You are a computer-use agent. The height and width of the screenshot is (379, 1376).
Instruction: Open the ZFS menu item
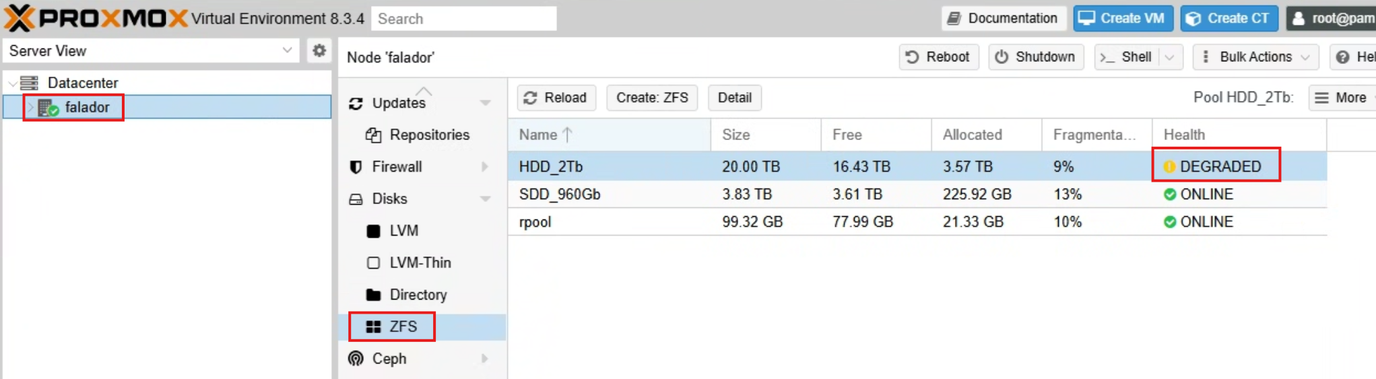[x=403, y=326]
